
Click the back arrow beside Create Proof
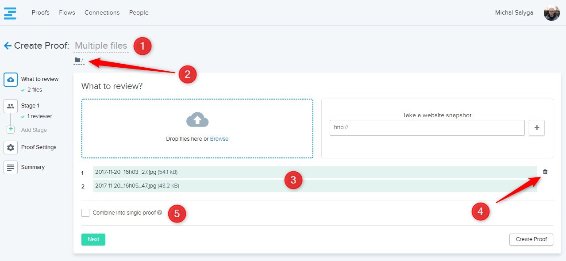pyautogui.click(x=8, y=46)
